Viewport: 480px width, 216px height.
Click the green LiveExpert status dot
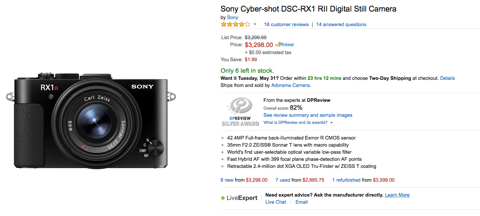coord(223,198)
